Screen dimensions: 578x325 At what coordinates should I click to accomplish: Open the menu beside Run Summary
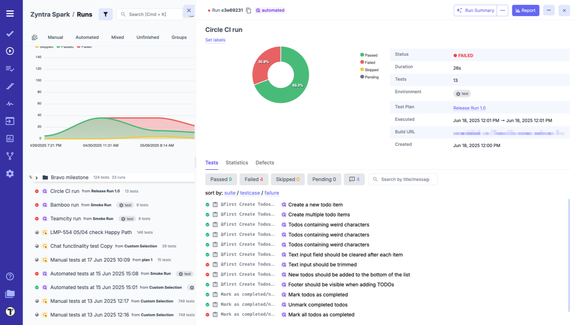coord(503,10)
